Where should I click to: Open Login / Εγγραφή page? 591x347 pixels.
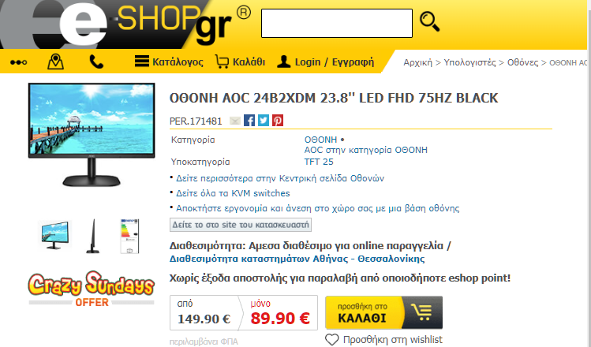click(325, 62)
